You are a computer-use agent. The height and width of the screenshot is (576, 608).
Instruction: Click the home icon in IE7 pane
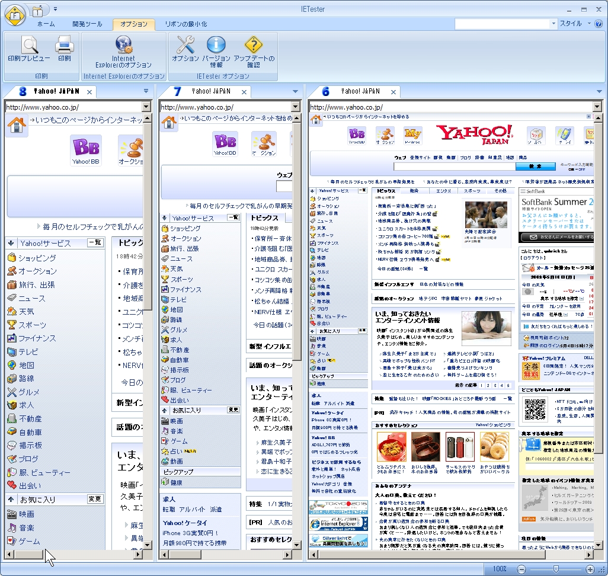click(169, 123)
